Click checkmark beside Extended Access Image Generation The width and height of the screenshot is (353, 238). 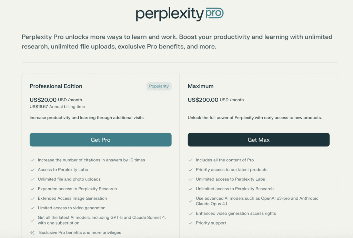tap(32, 198)
